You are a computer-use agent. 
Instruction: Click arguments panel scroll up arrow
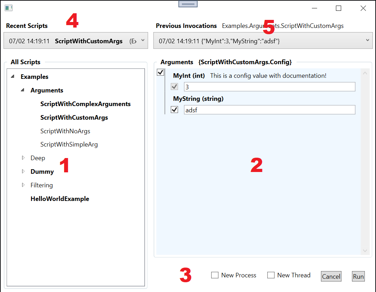(365, 73)
